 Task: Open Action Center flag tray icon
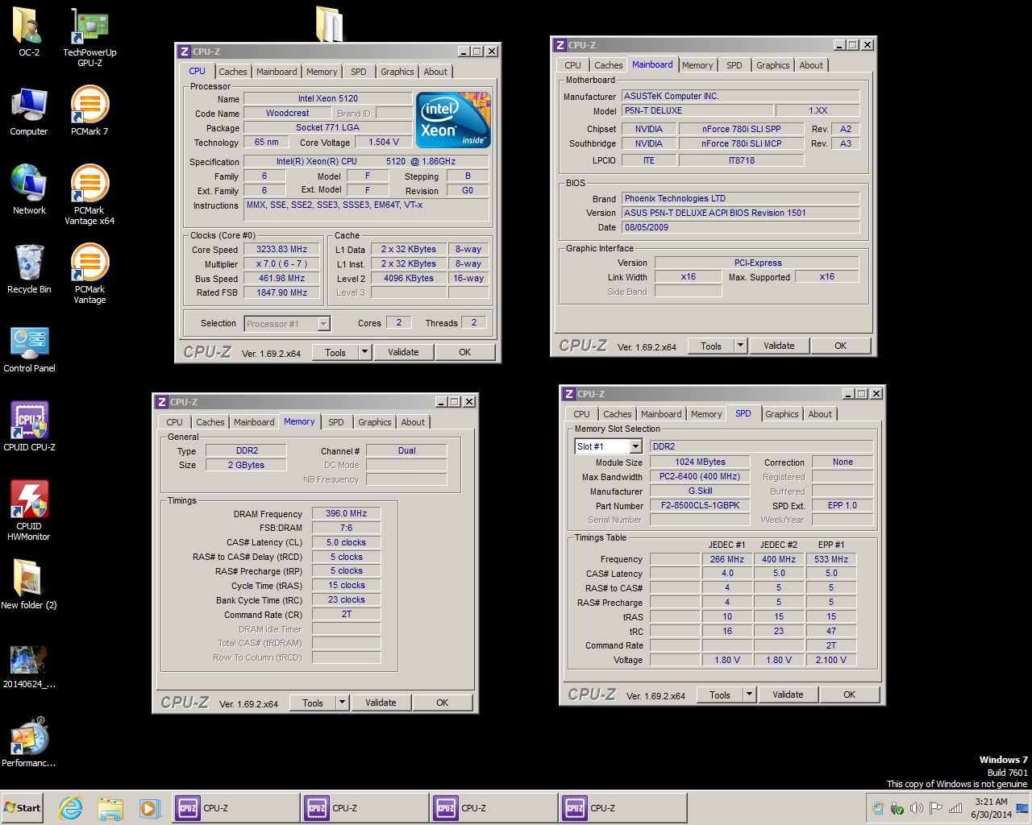pos(936,808)
